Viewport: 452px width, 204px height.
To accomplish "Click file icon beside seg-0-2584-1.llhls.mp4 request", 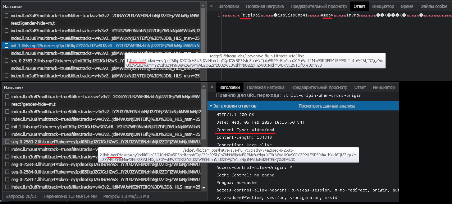I will coord(7,179).
